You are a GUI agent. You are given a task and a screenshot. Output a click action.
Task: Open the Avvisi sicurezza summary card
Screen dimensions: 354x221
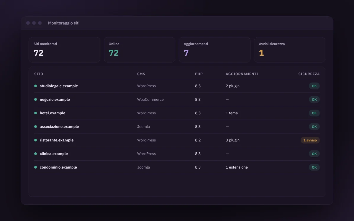coord(290,50)
